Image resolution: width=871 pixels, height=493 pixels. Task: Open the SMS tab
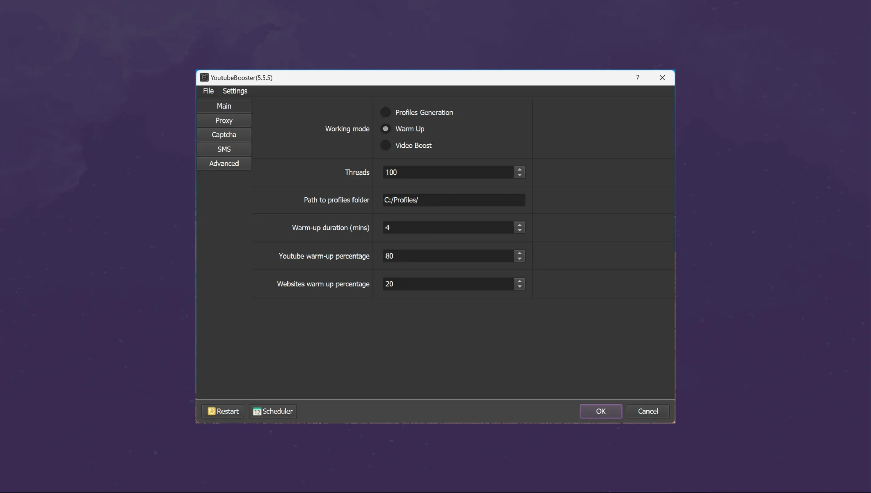tap(224, 149)
